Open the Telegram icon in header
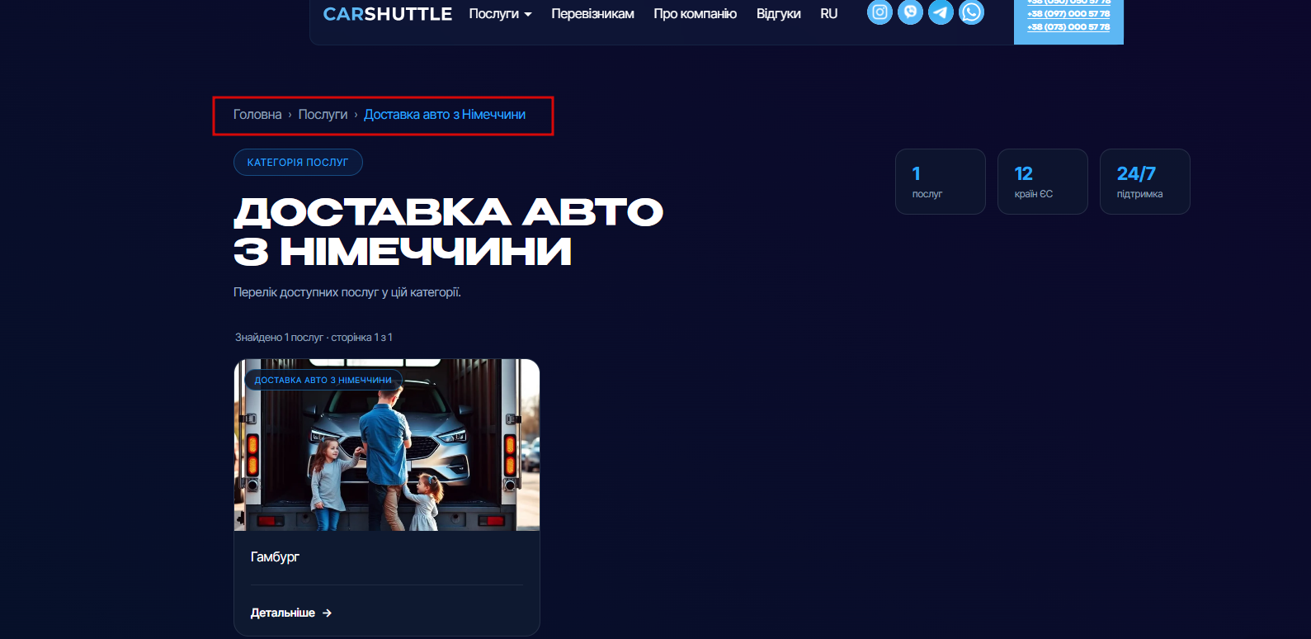 point(941,12)
